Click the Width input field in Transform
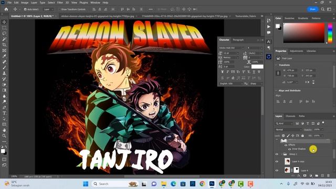This screenshot has width=336, height=189. [292, 70]
